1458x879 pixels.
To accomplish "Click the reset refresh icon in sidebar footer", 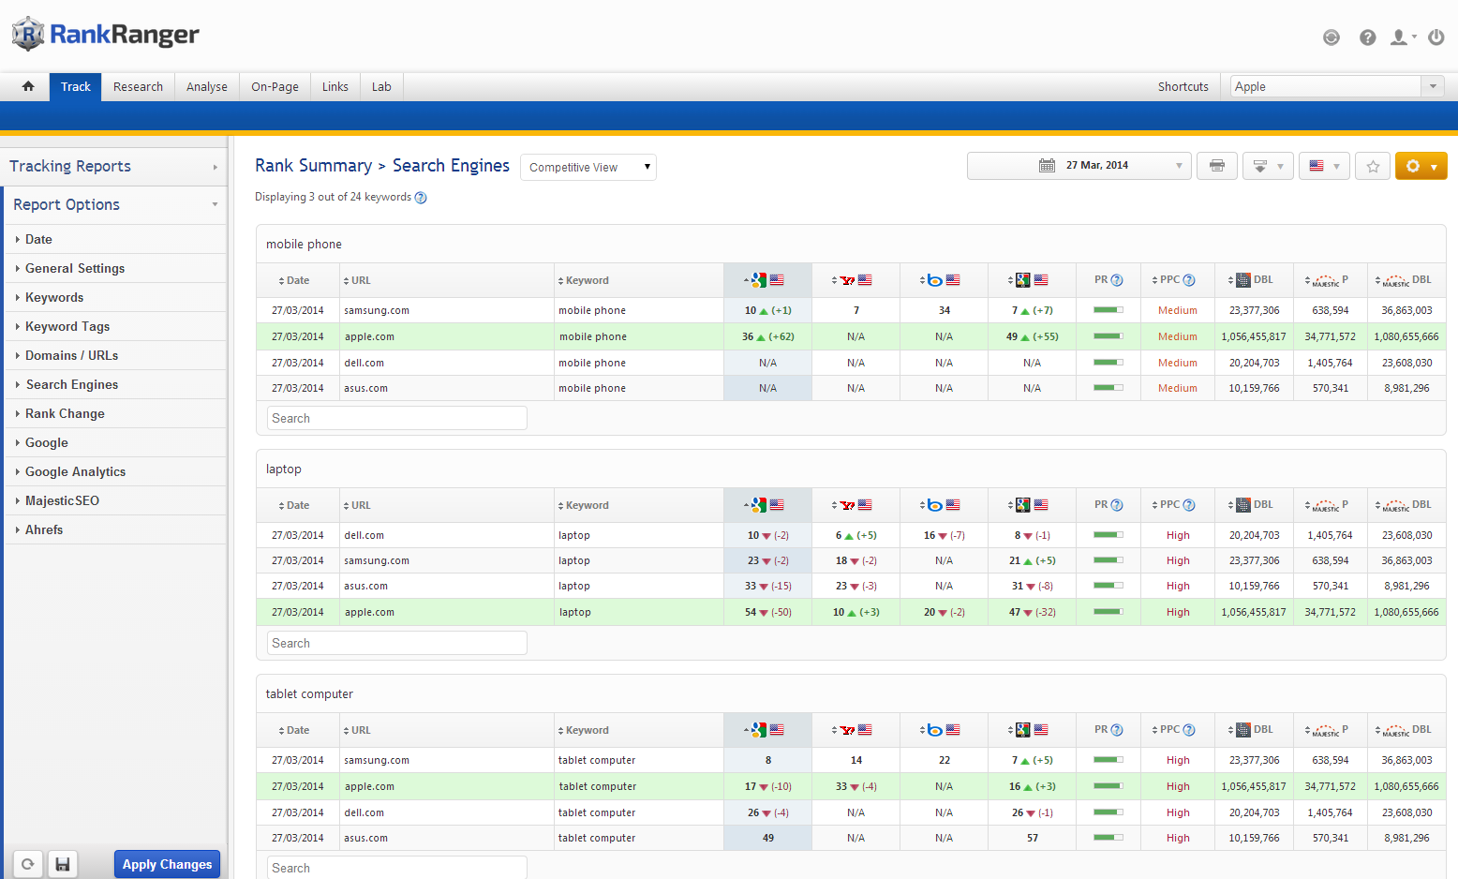I will click(x=28, y=864).
